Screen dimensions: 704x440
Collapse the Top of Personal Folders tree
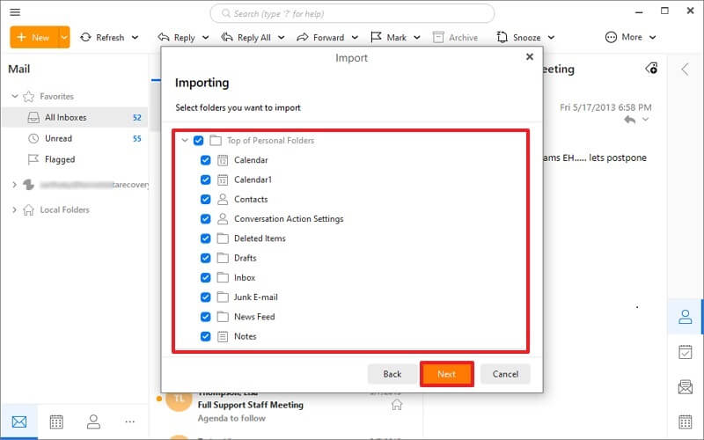coord(185,141)
